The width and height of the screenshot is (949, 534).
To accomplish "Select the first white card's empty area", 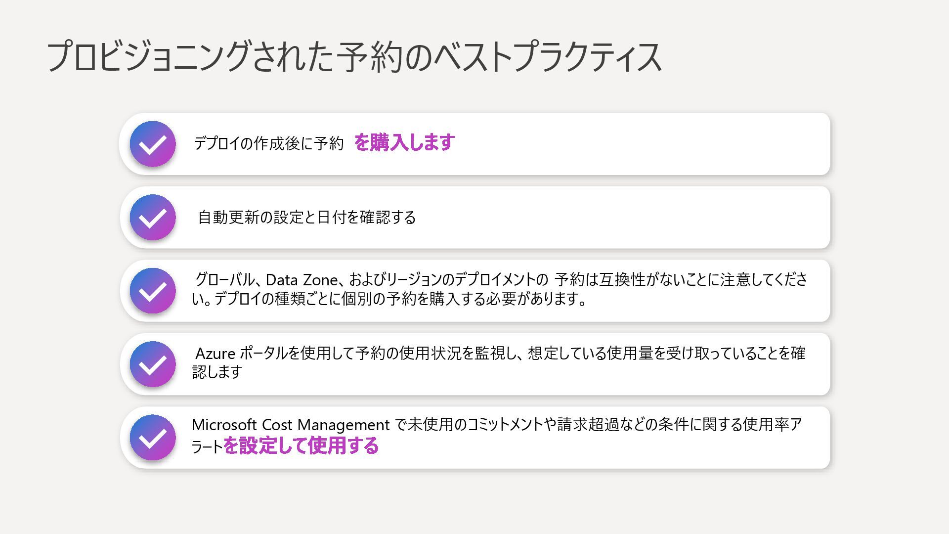I will [x=643, y=144].
